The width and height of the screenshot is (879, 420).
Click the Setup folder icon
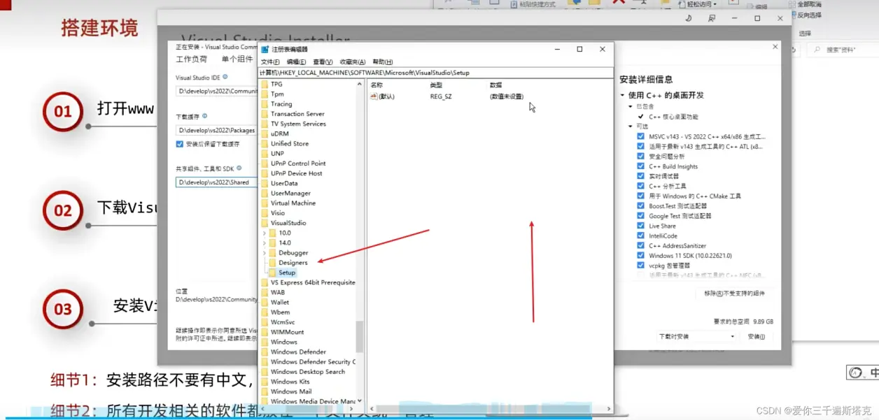(x=272, y=273)
